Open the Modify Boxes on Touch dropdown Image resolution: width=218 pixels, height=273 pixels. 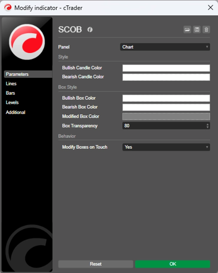[166, 147]
